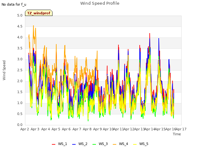Click the 0.5 y-axis tick label
The width and height of the screenshot is (200, 150).
tap(20, 114)
